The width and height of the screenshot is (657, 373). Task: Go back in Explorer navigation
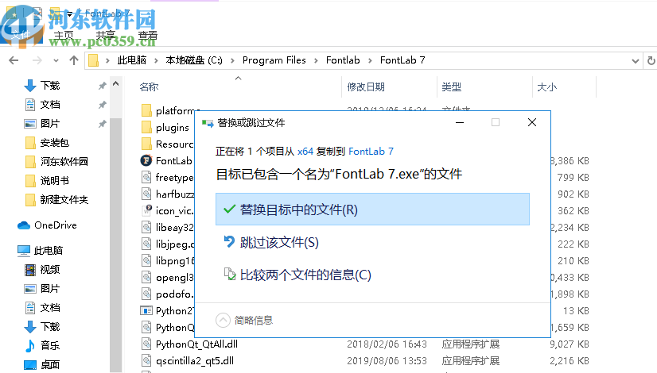(14, 60)
